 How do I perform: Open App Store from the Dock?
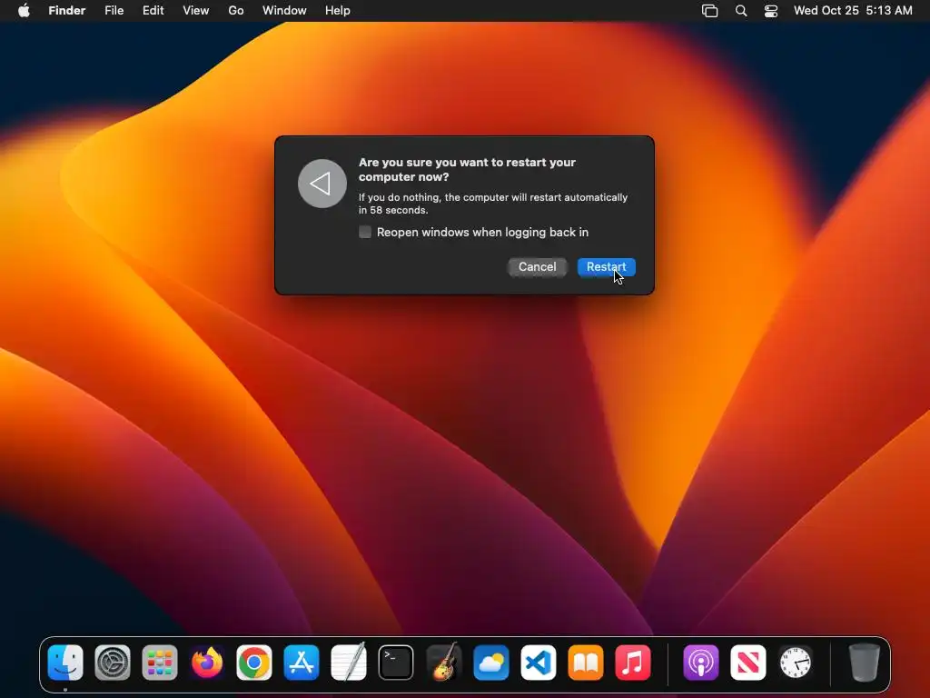[302, 663]
